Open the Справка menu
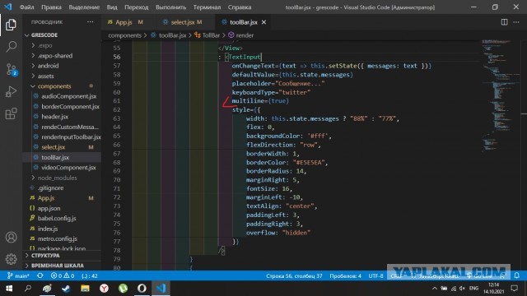527x296 pixels. tap(240, 7)
